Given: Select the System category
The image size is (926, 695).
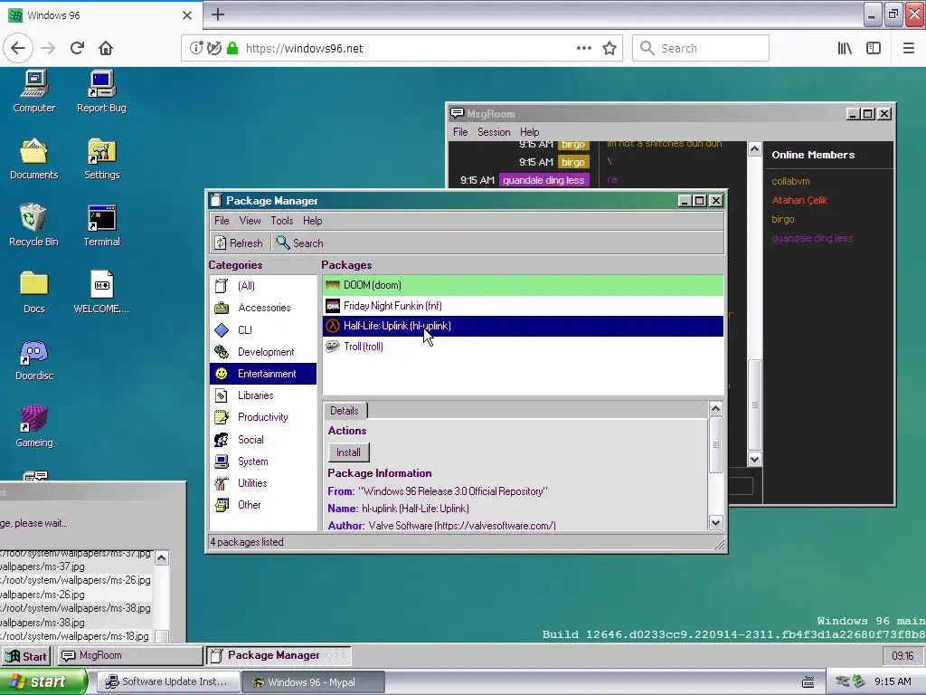Looking at the screenshot, I should click(x=263, y=462).
